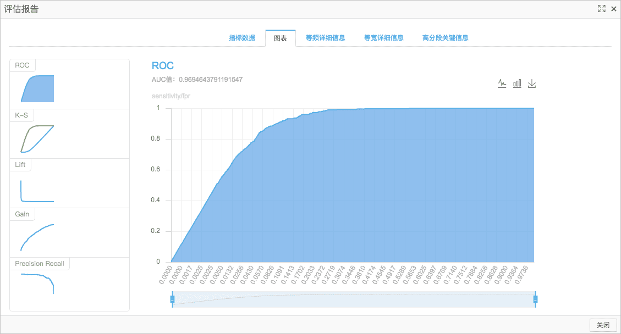Switch chart to bar view icon
The width and height of the screenshot is (621, 334).
click(x=517, y=83)
